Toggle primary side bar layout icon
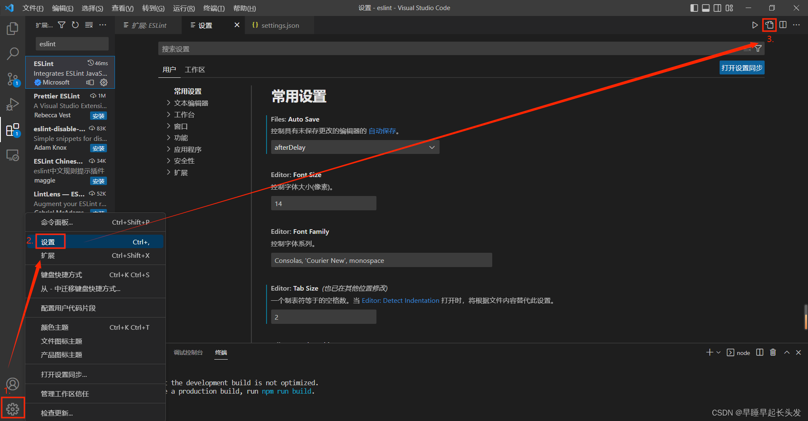This screenshot has width=808, height=421. 694,8
